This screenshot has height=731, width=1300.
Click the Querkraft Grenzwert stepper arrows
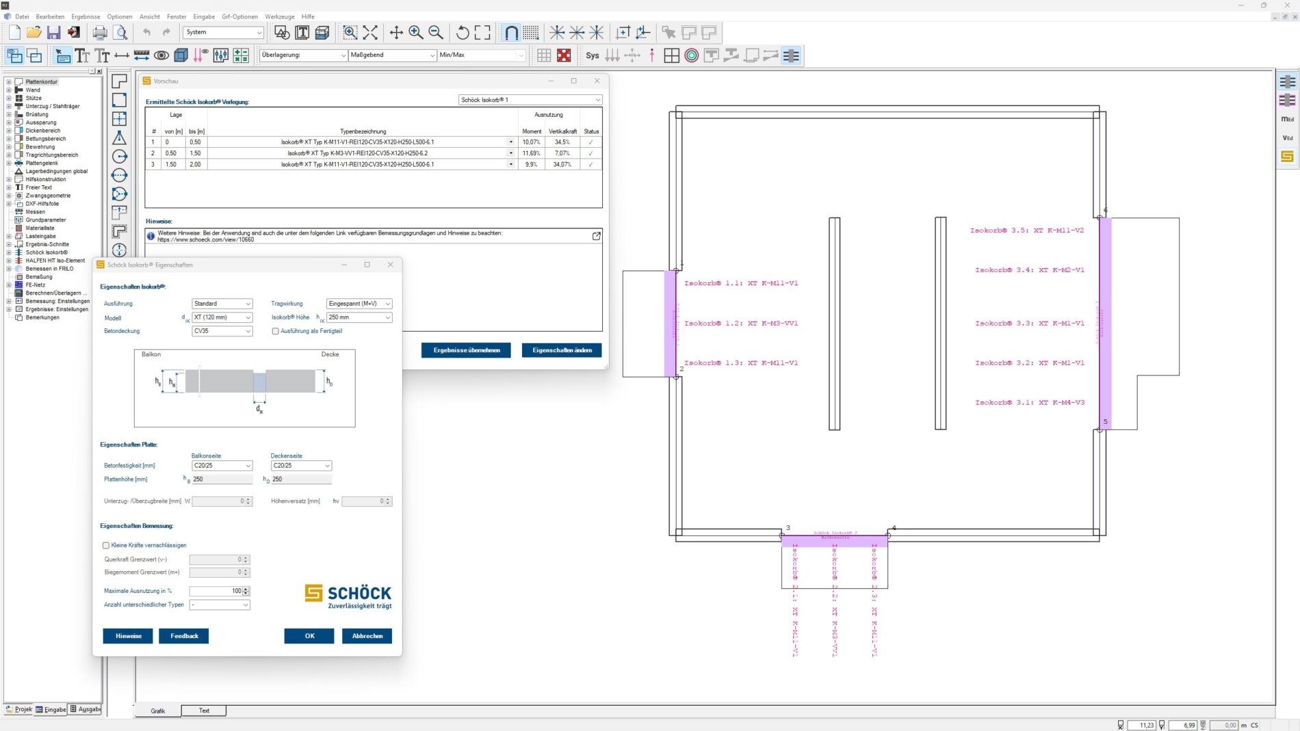click(x=246, y=559)
